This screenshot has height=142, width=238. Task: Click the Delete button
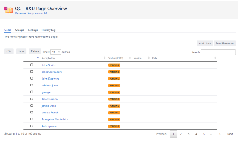pos(35,51)
